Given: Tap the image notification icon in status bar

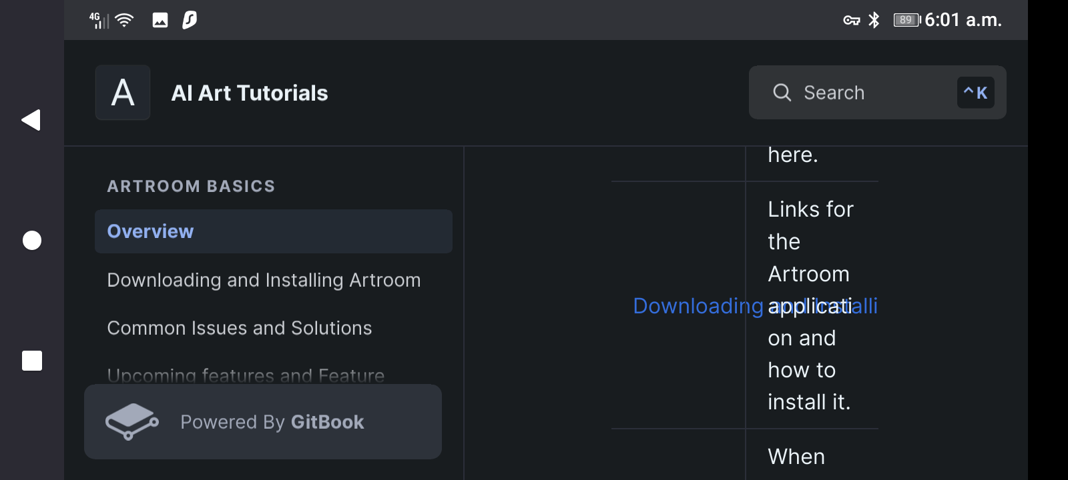Looking at the screenshot, I should click(160, 20).
